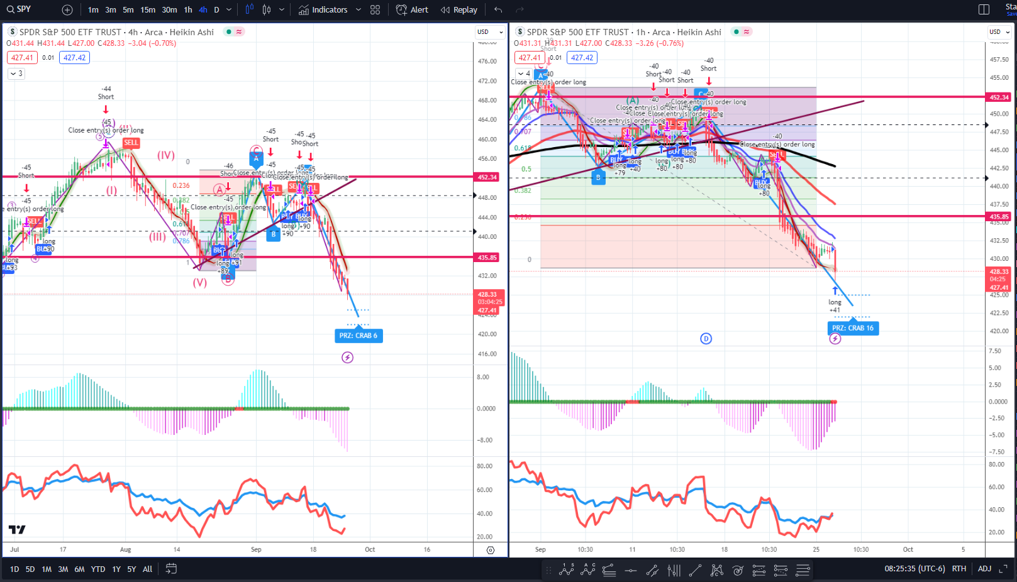1017x582 pixels.
Task: Select the Elliott impulse wave 1-5 drawing tool
Action: pos(567,570)
